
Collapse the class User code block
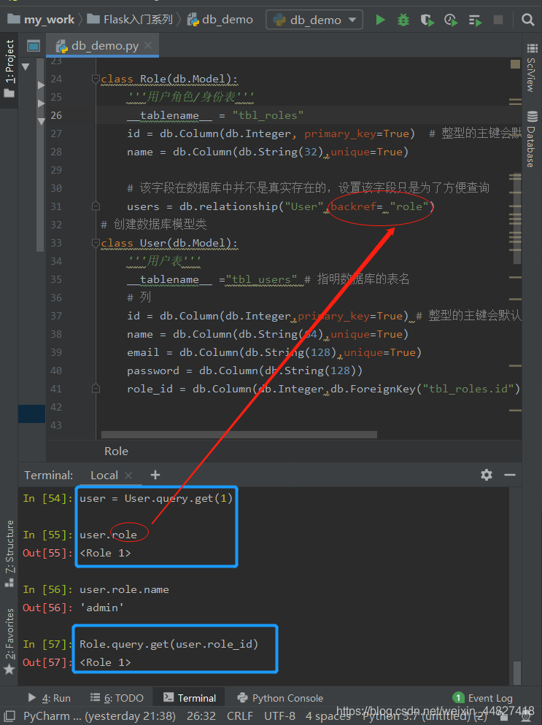96,243
